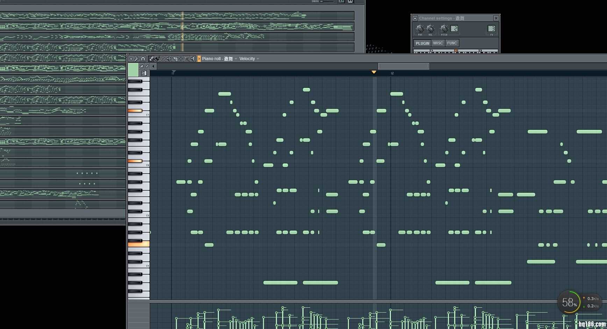607x329 pixels.
Task: Click the long bottom-row note in bar 1
Action: [x=280, y=282]
